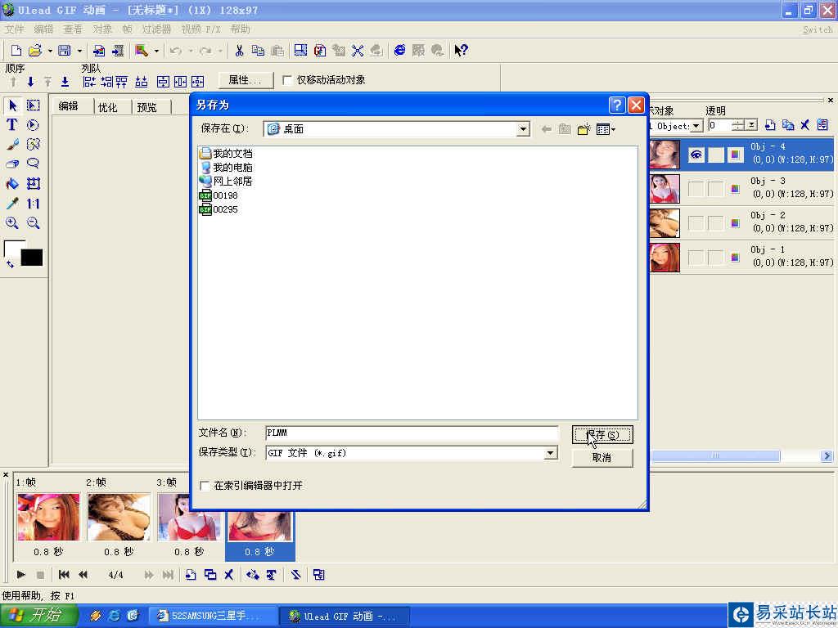Click the black background color swatch
The height and width of the screenshot is (628, 838).
click(x=32, y=258)
